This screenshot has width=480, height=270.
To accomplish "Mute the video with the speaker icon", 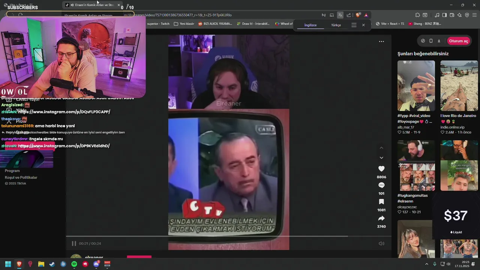I will (x=381, y=243).
